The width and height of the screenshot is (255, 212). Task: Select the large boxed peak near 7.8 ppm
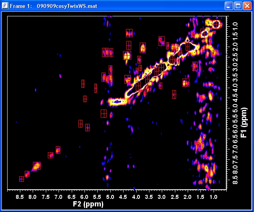(x=37, y=166)
